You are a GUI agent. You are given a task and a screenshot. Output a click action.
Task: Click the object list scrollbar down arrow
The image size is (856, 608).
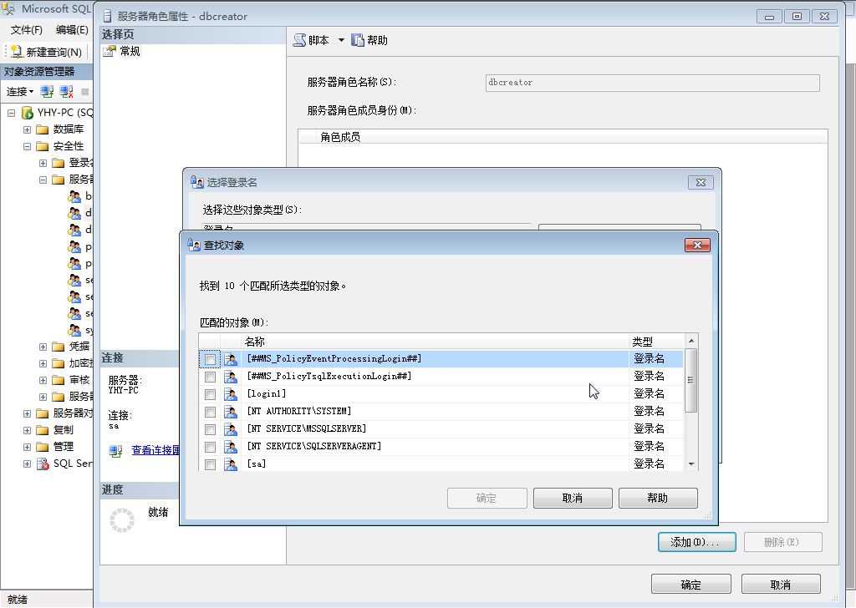click(691, 464)
